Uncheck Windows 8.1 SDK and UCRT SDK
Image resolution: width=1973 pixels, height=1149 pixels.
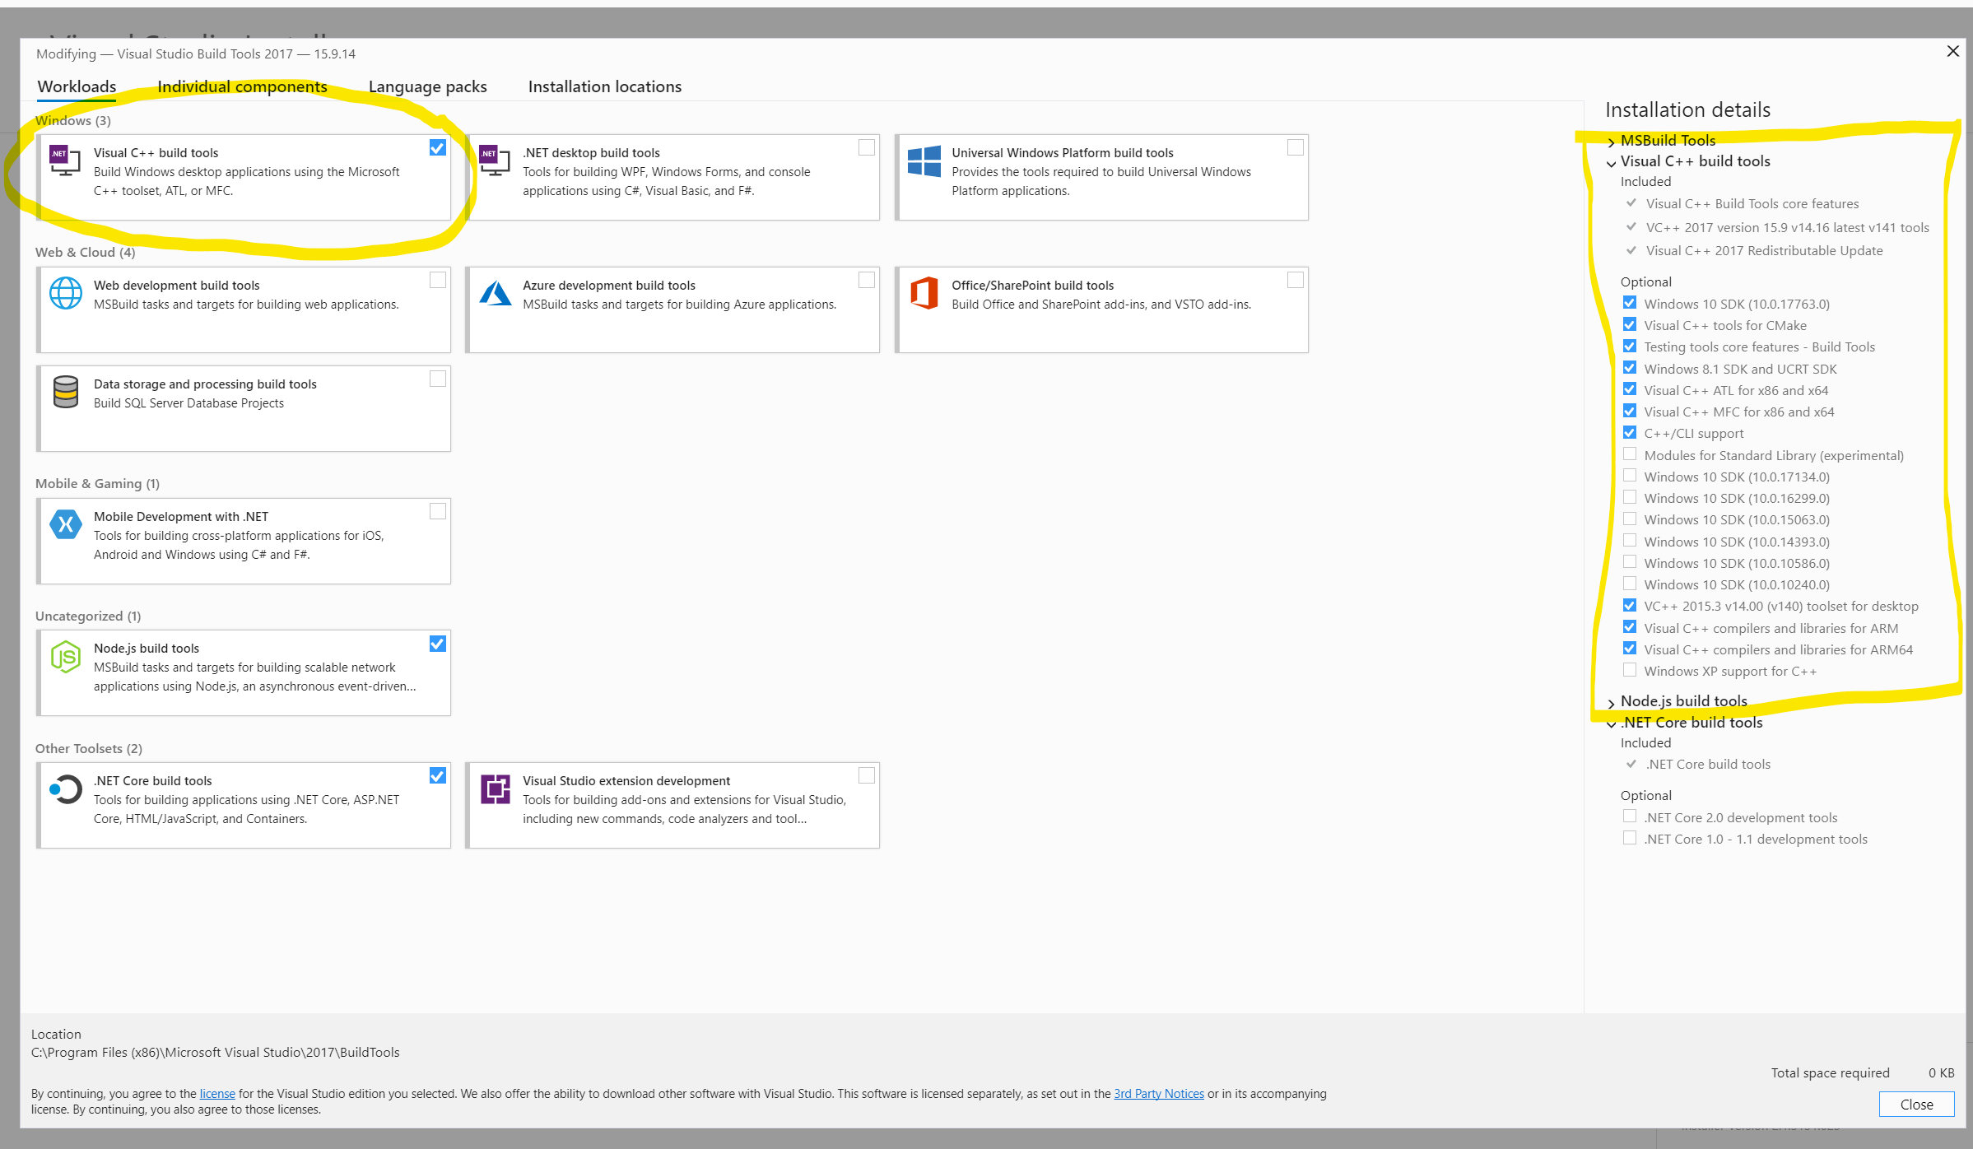(x=1630, y=368)
